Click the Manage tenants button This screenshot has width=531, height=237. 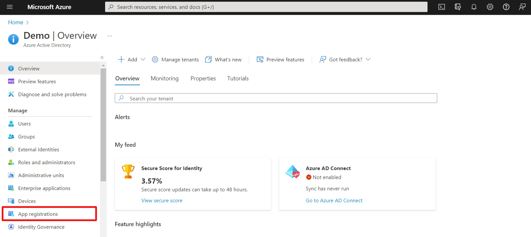pyautogui.click(x=175, y=59)
